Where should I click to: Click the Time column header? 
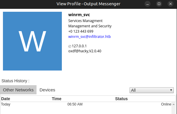[x=57, y=99]
